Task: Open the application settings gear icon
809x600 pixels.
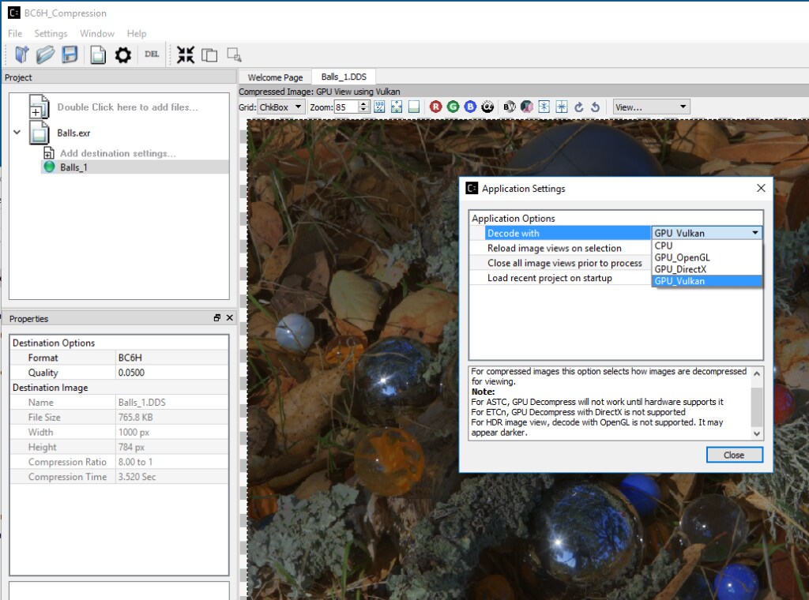Action: click(x=122, y=54)
